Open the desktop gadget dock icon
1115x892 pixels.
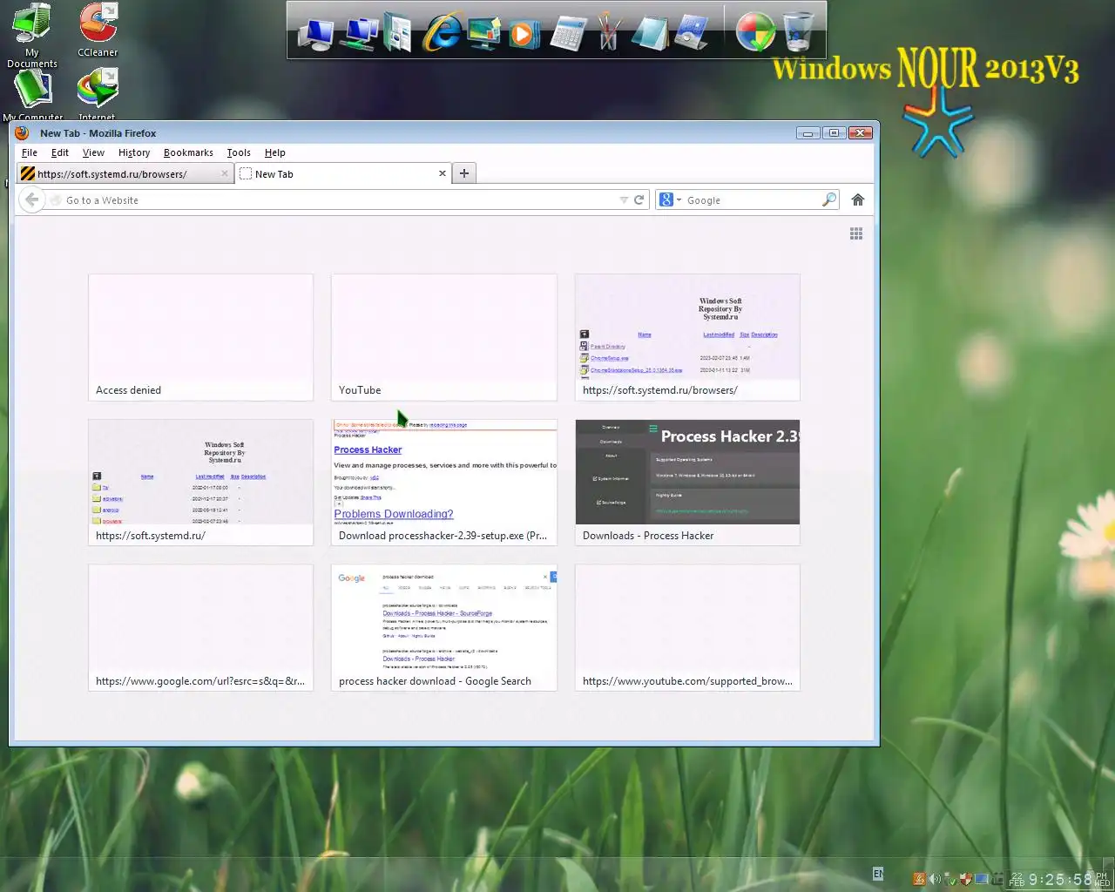tap(692, 33)
